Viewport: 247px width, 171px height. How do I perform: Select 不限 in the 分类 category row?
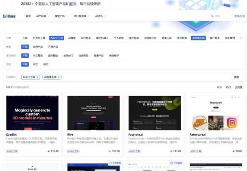click(x=25, y=38)
